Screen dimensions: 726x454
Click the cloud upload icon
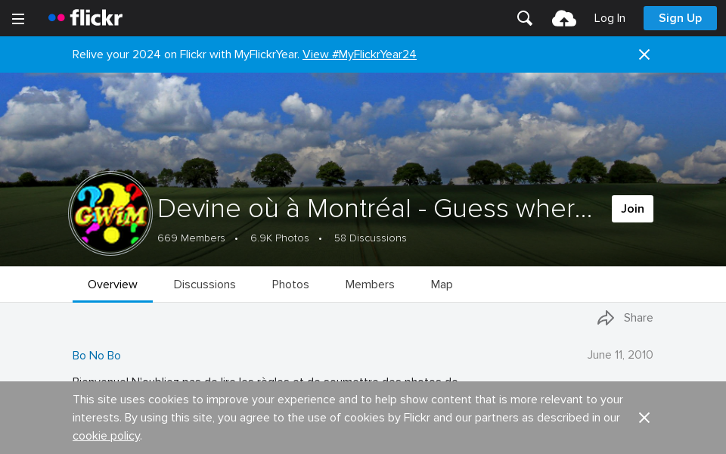tap(564, 18)
